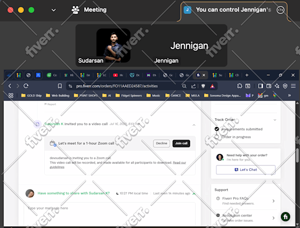Open the gm Gmail bookmark
300x228 pixels.
(263, 95)
